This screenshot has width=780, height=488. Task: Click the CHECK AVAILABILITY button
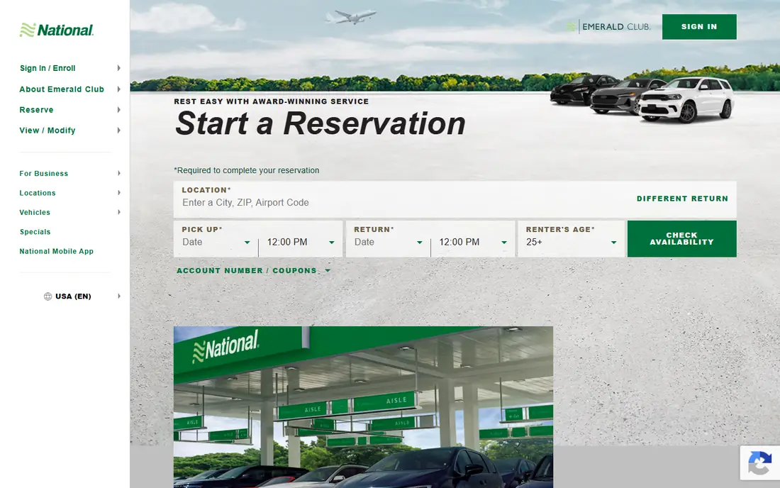click(x=681, y=239)
